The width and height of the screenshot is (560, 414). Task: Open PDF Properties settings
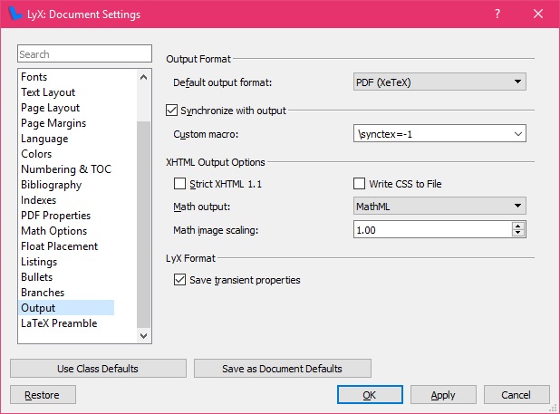pos(55,216)
